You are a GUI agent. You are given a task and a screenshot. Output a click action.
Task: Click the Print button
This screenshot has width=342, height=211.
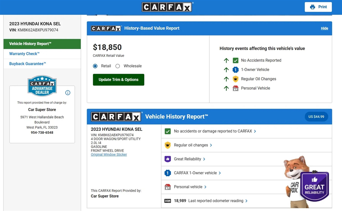click(x=318, y=7)
